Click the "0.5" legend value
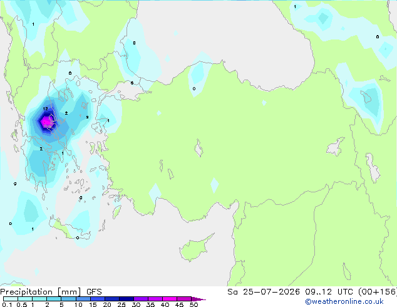 click(22, 304)
